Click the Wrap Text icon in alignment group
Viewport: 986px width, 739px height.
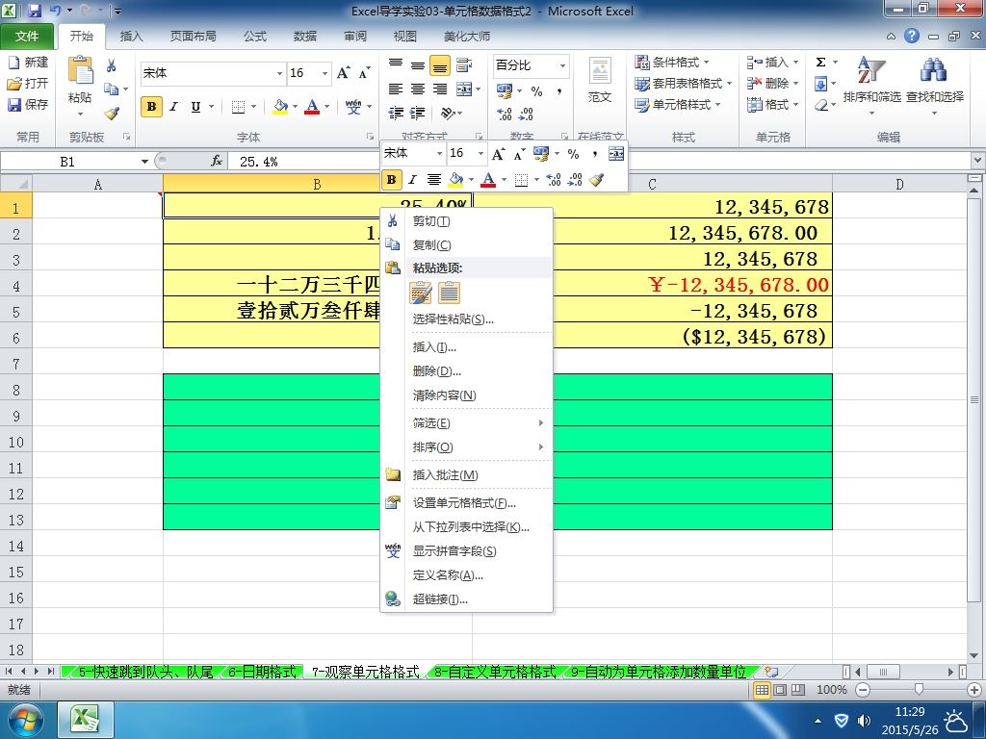pyautogui.click(x=464, y=64)
